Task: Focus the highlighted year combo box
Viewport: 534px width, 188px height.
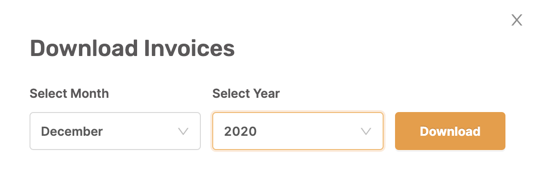Action: (297, 131)
